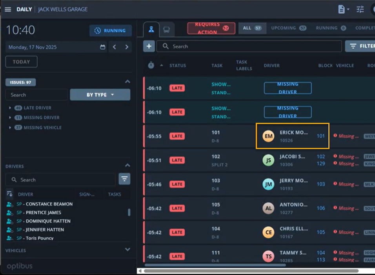Click the Today button
375x275 pixels.
21,62
